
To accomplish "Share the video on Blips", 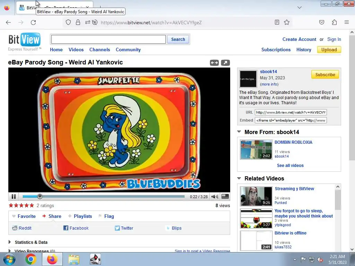I will pyautogui.click(x=174, y=228).
